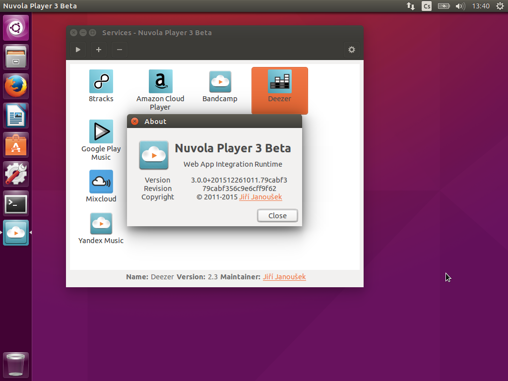Remove service with minus button

120,50
